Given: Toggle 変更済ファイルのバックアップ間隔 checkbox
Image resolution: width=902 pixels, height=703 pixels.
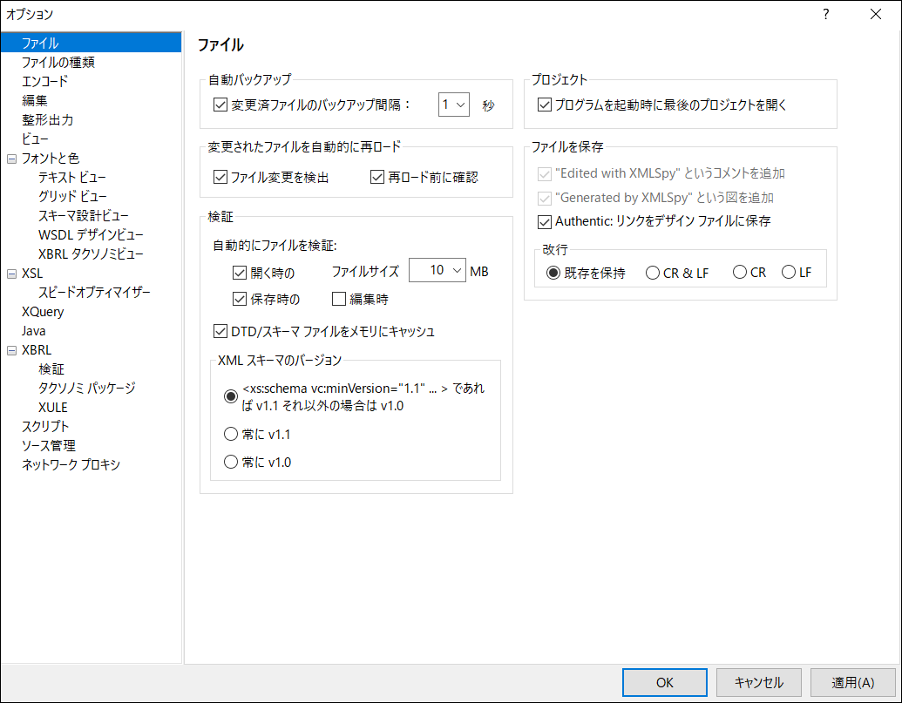Looking at the screenshot, I should coord(220,105).
